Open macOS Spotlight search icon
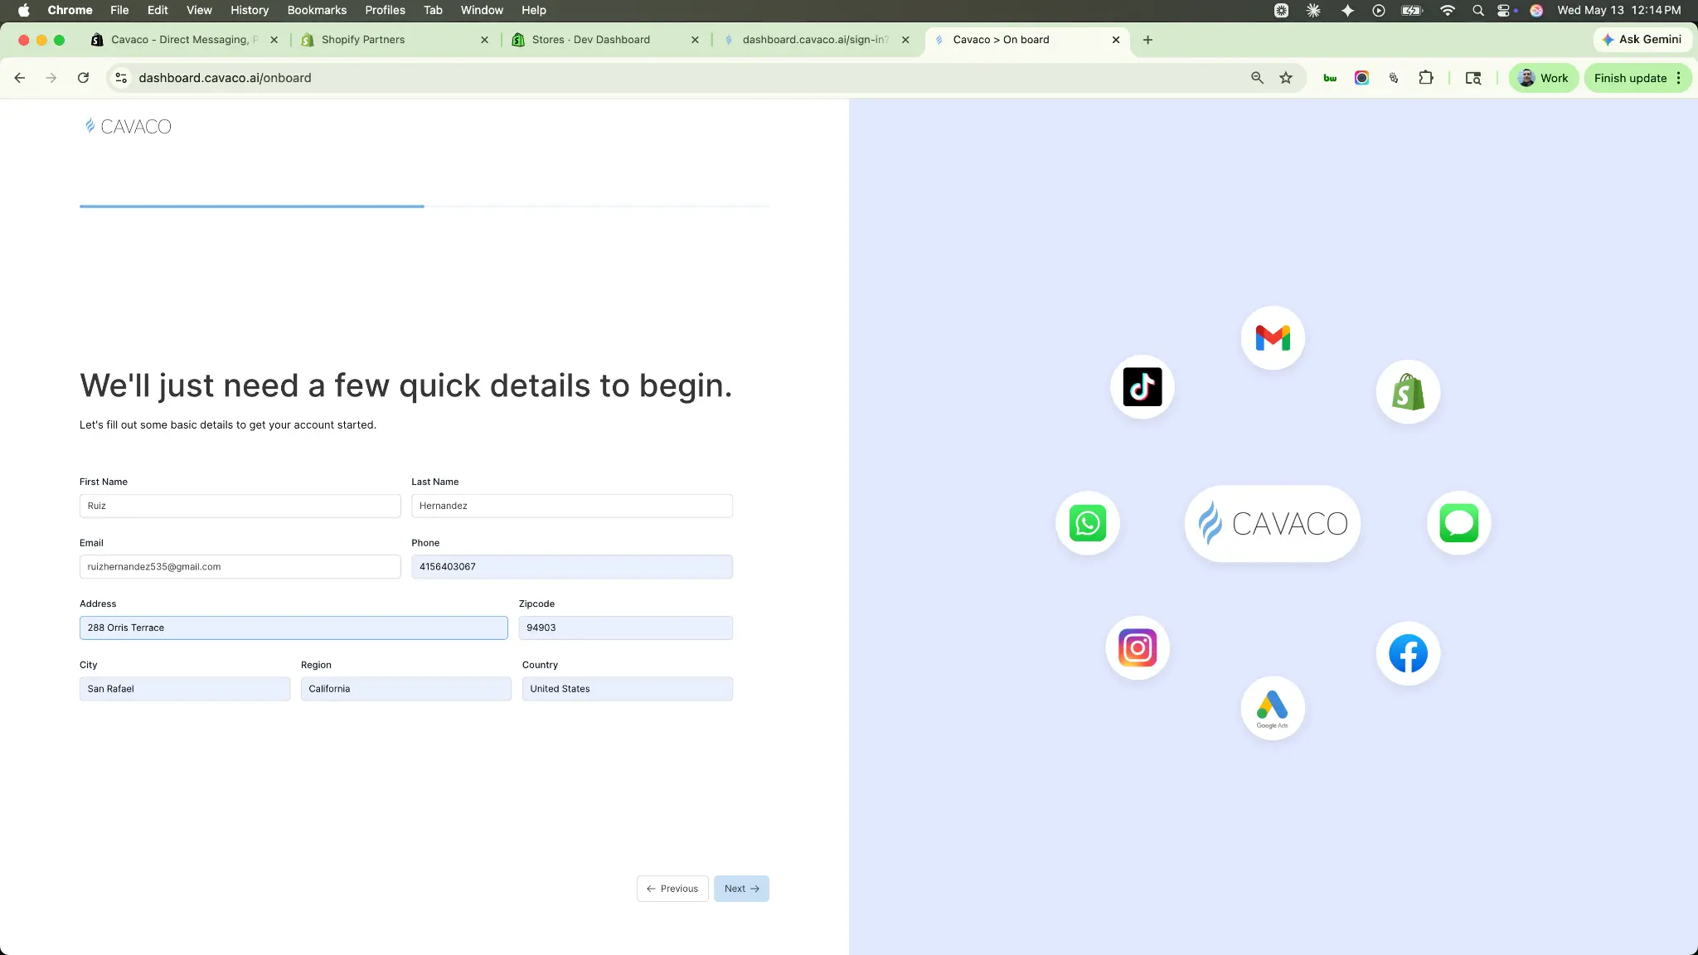 (1477, 10)
